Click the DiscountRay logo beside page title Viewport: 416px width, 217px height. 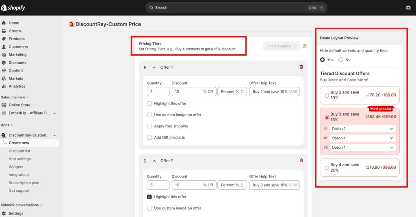pos(71,24)
